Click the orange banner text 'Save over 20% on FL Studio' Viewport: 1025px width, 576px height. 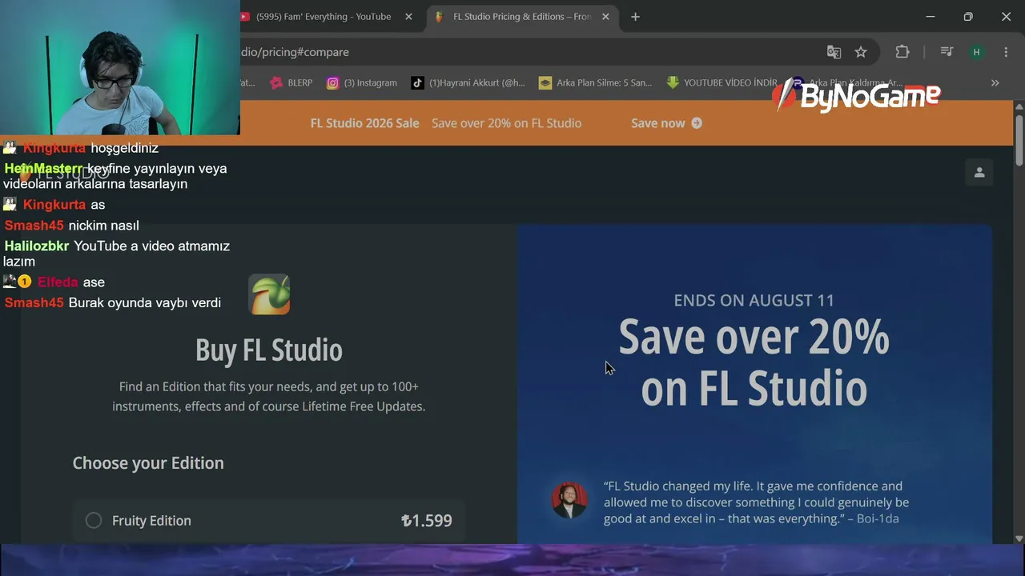click(x=506, y=123)
